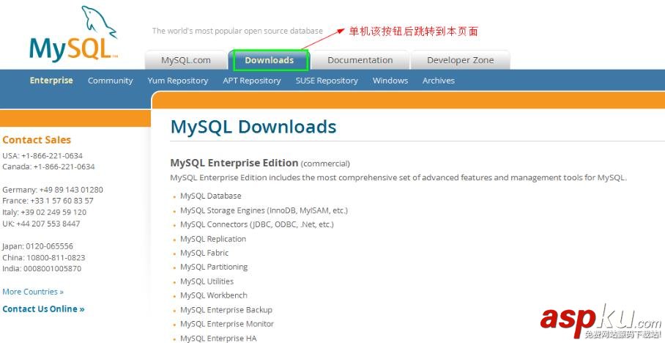Open Yum Repository submenu item
The height and width of the screenshot is (343, 665).
[x=178, y=81]
